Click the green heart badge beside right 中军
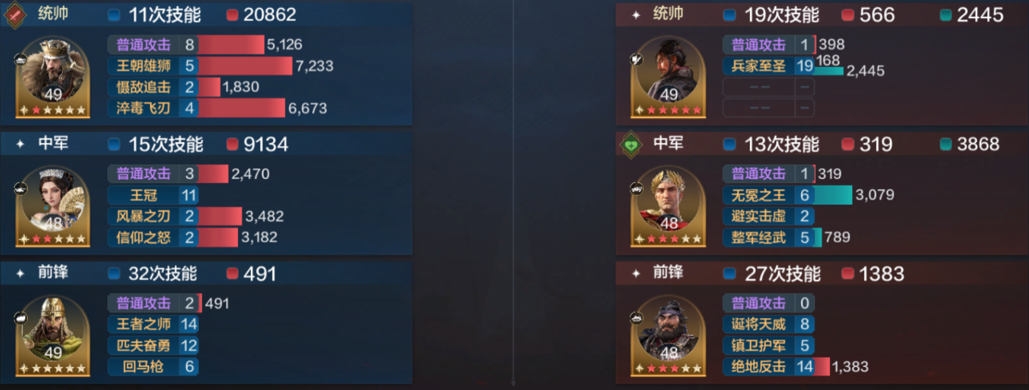 point(631,145)
